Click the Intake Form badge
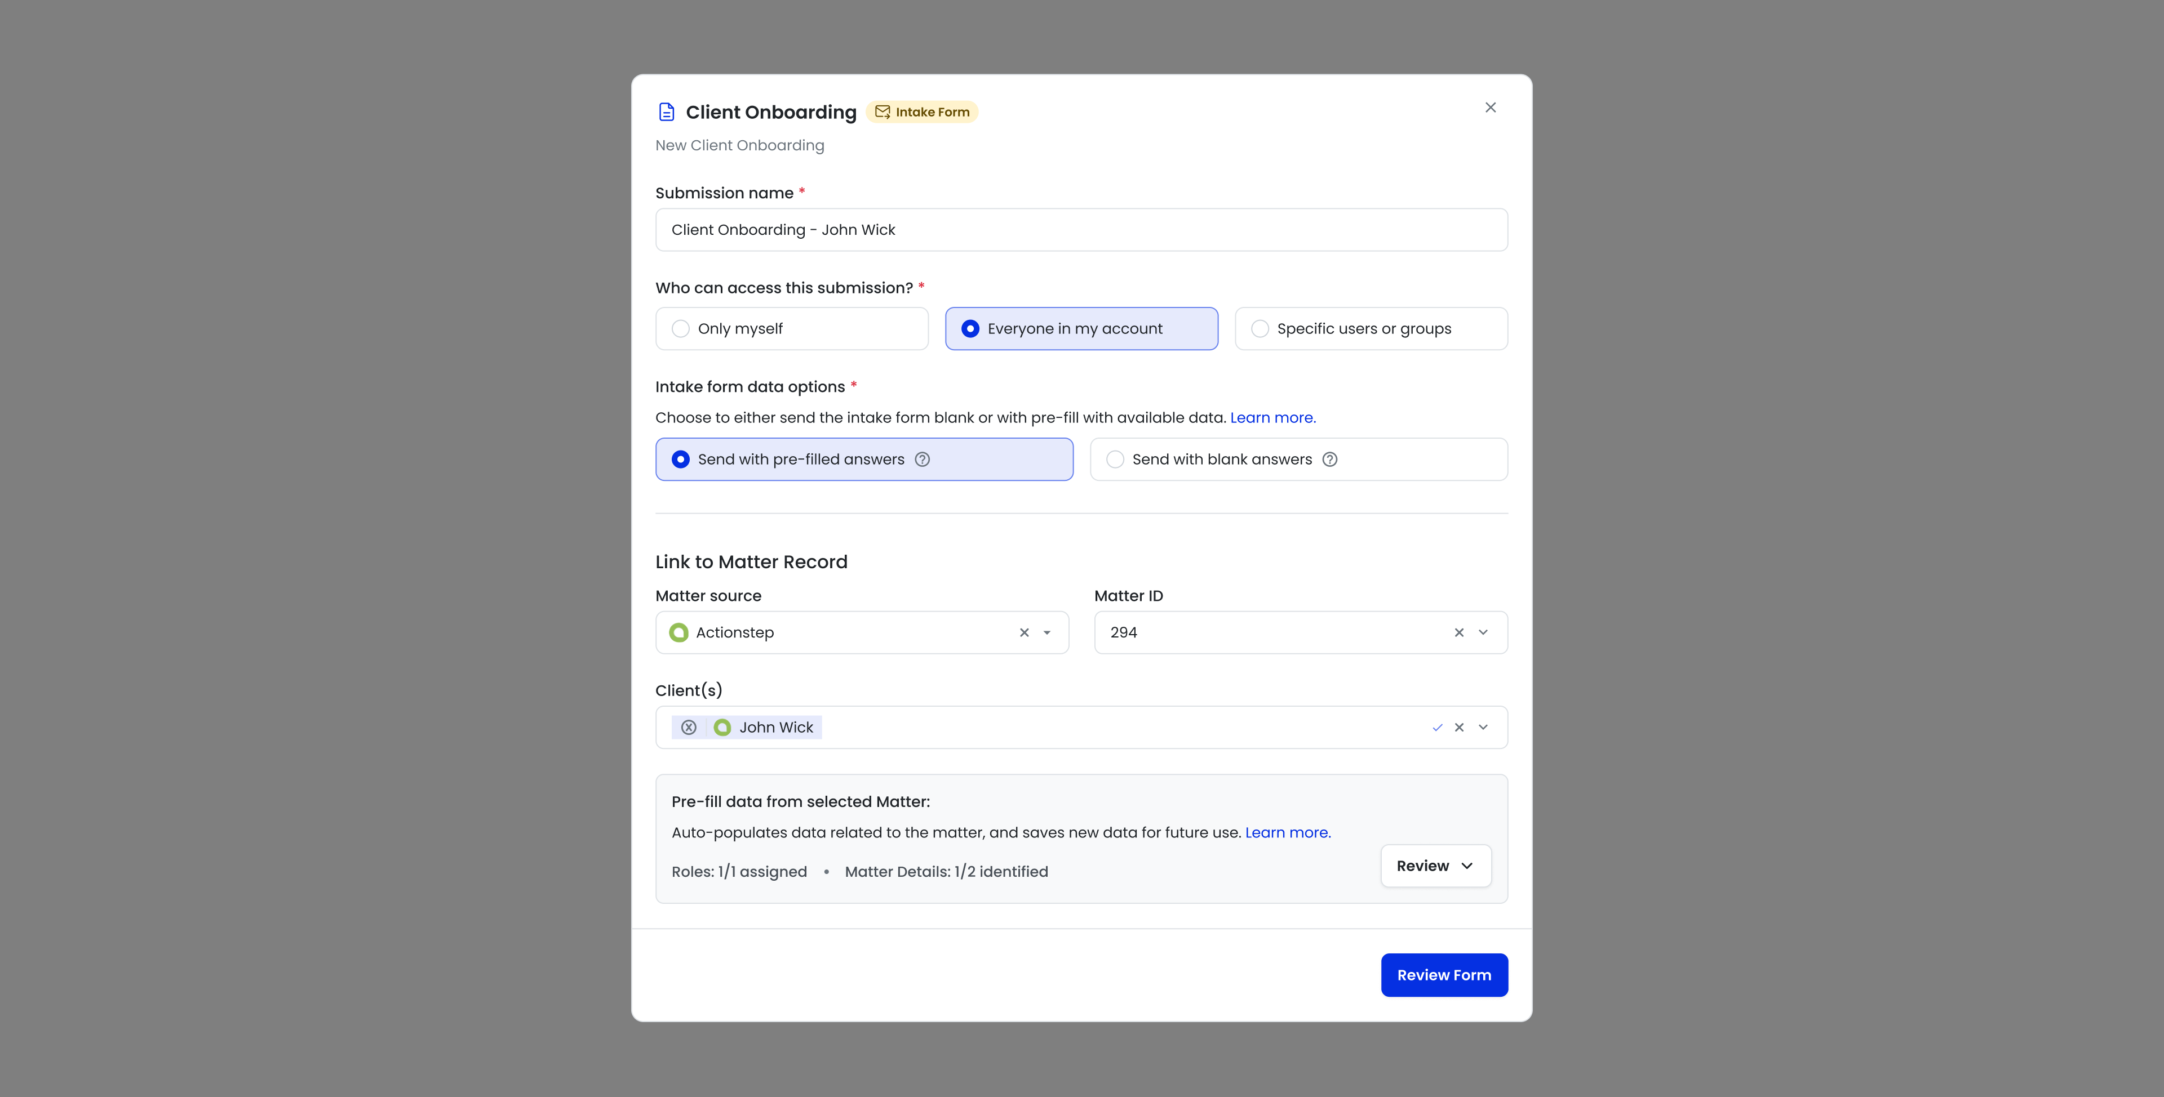This screenshot has height=1097, width=2164. 921,113
